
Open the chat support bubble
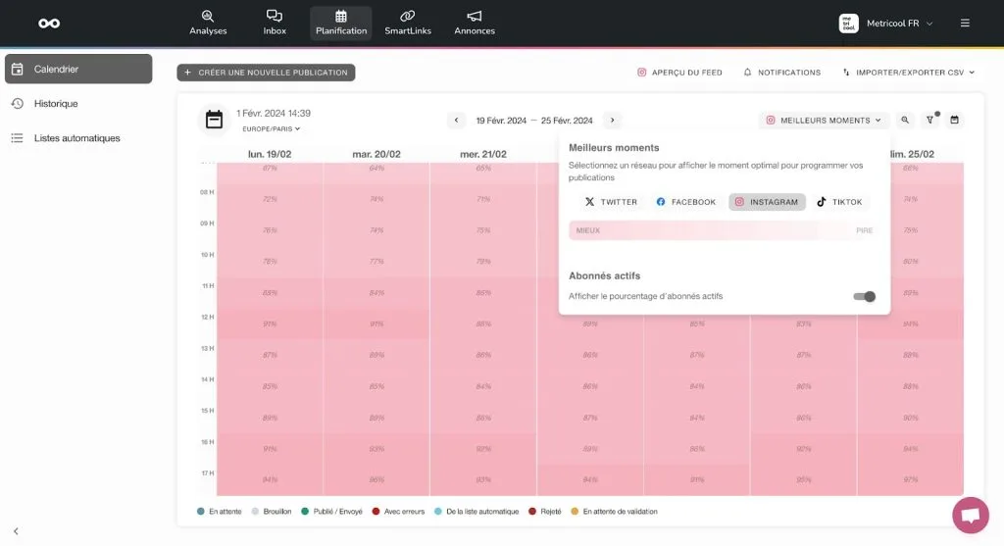[x=971, y=515]
